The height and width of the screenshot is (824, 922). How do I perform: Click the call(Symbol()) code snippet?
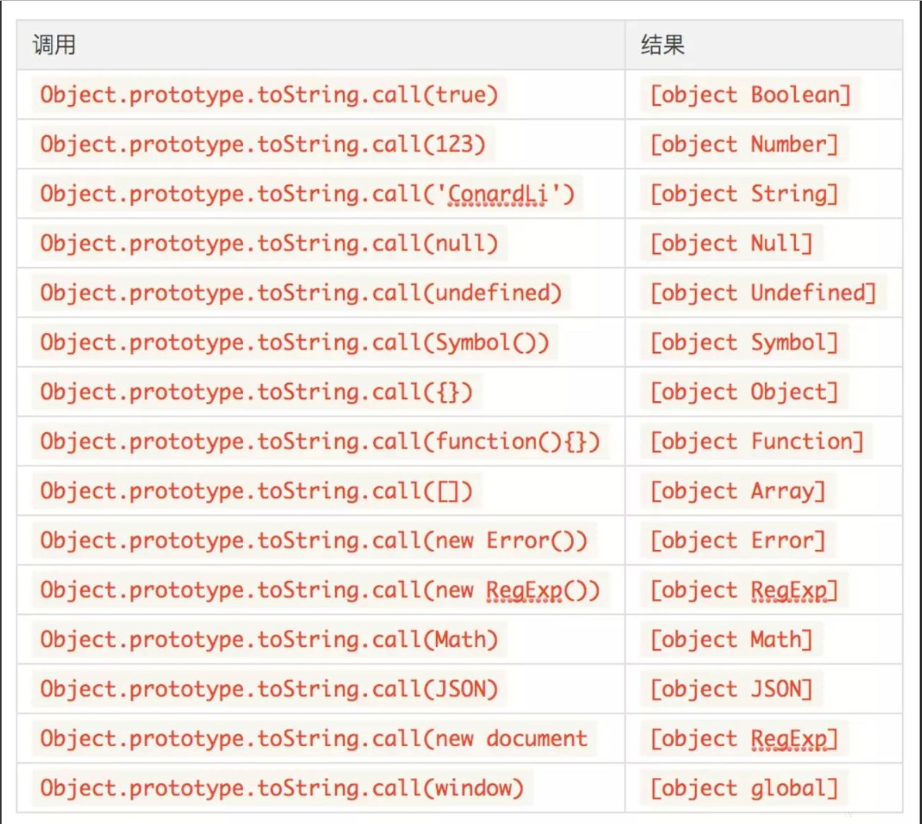[x=295, y=342]
